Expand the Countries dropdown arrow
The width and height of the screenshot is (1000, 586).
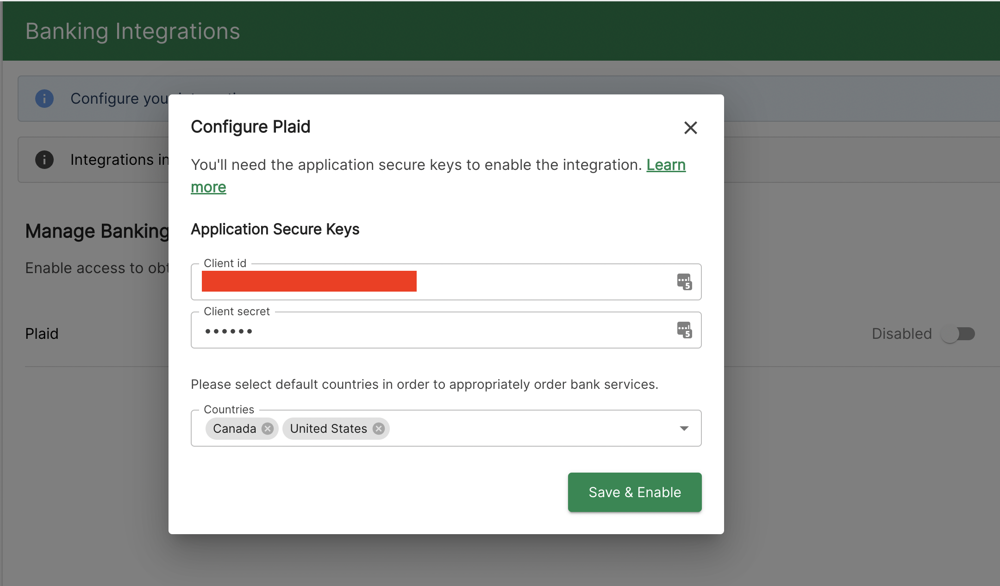point(684,429)
